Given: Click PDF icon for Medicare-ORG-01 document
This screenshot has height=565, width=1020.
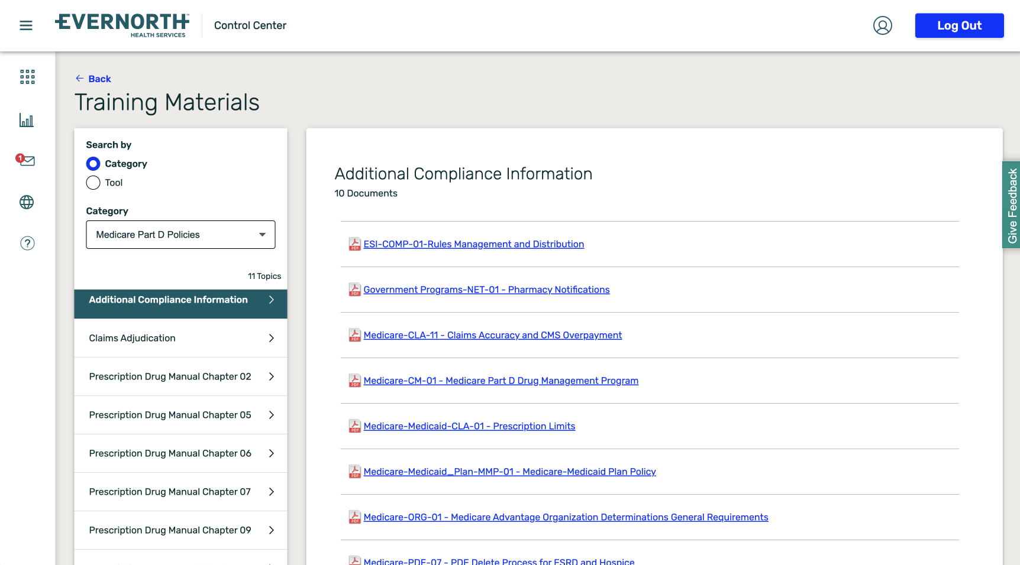Looking at the screenshot, I should click(354, 517).
